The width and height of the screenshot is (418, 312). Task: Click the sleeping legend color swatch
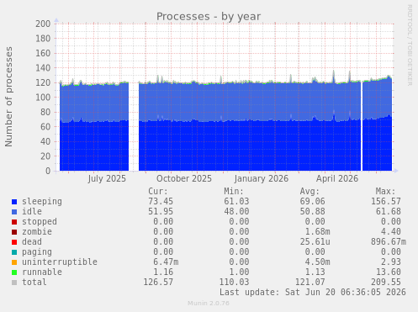coord(14,202)
